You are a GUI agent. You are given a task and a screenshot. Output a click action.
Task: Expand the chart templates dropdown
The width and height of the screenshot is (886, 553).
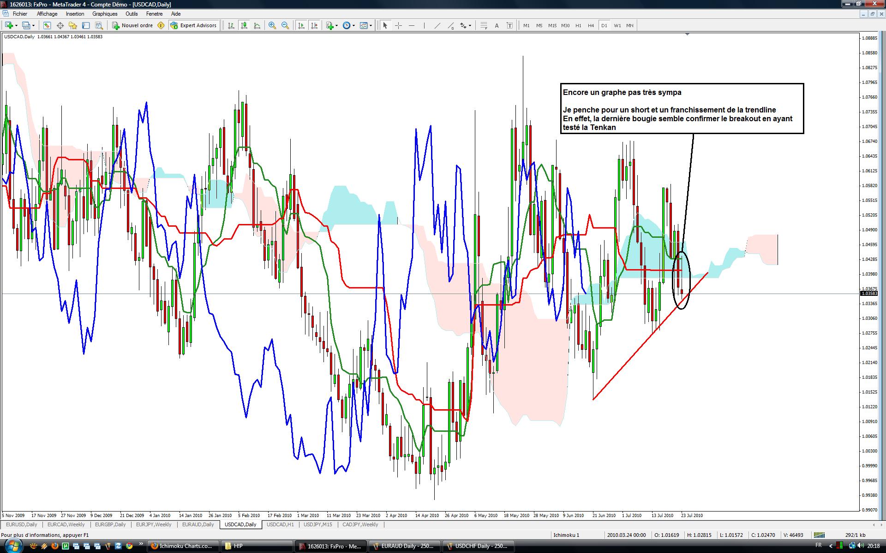(x=371, y=25)
